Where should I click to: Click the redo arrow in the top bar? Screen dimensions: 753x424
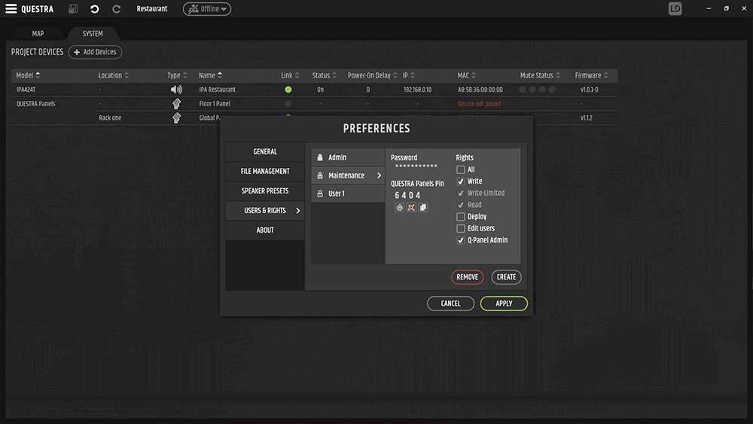point(116,9)
